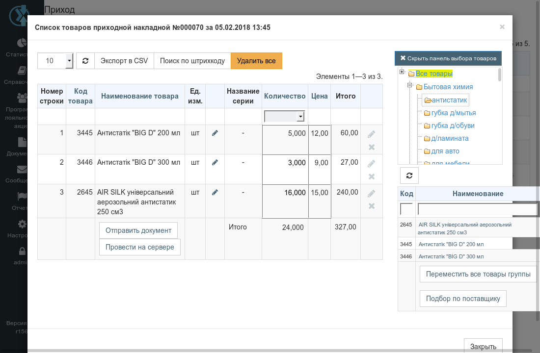Image resolution: width=540 pixels, height=353 pixels.
Task: Expand the Все товары tree node
Action: pyautogui.click(x=402, y=72)
